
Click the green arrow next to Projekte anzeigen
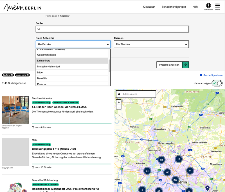pos(186,65)
